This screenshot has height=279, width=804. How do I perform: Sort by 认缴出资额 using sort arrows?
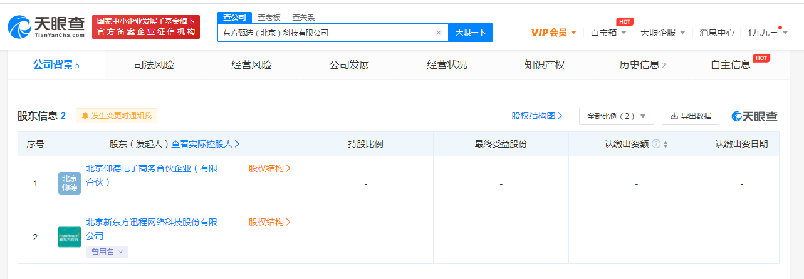pos(666,144)
